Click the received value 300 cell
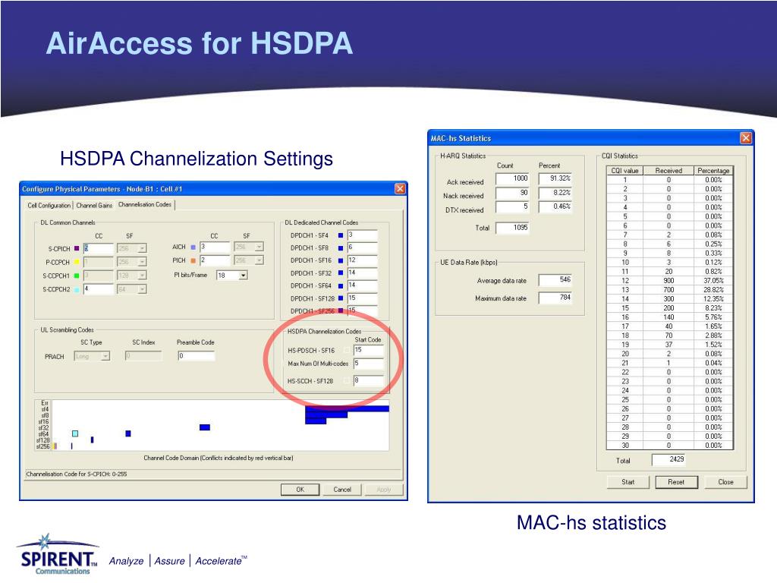This screenshot has height=583, width=777. pyautogui.click(x=668, y=299)
